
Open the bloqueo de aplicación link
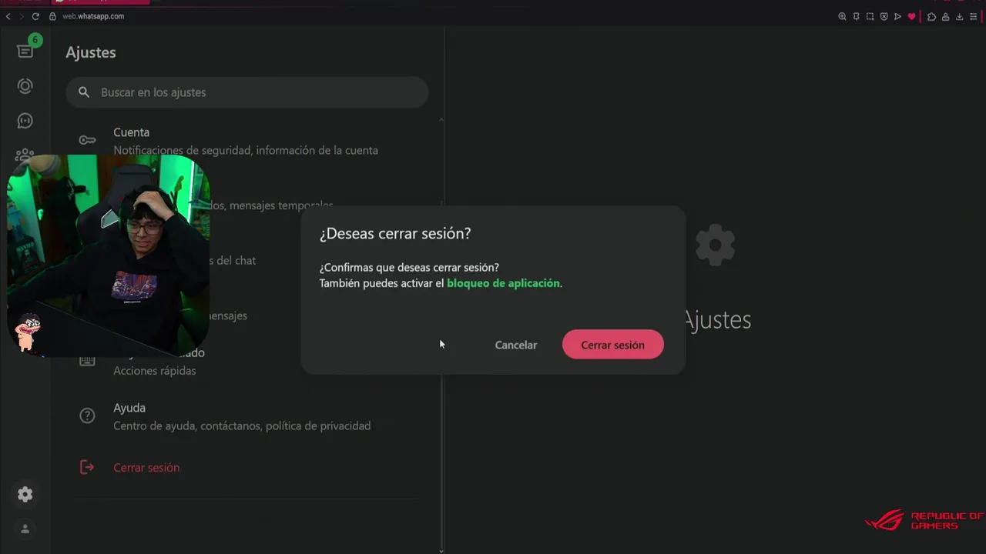(503, 283)
